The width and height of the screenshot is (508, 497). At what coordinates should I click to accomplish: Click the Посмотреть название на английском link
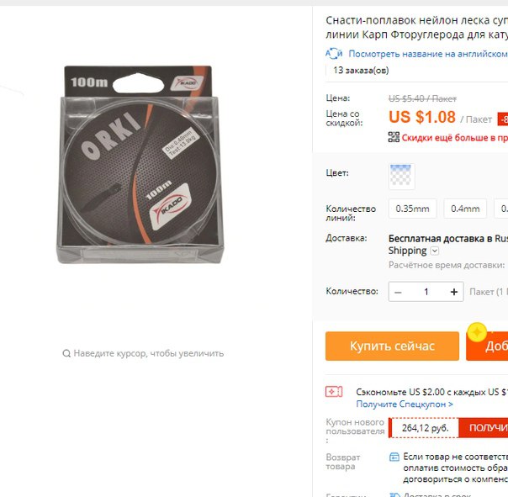tap(428, 54)
